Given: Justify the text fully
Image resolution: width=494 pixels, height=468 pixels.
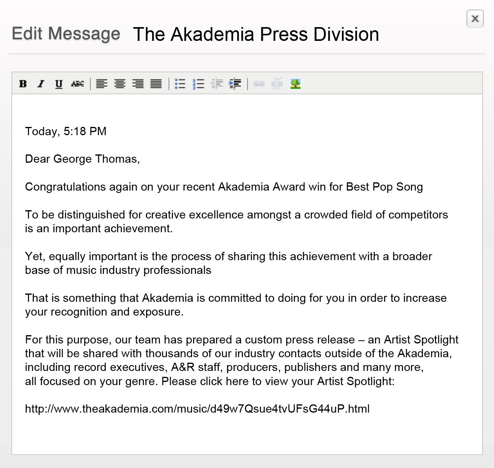Looking at the screenshot, I should 156,84.
